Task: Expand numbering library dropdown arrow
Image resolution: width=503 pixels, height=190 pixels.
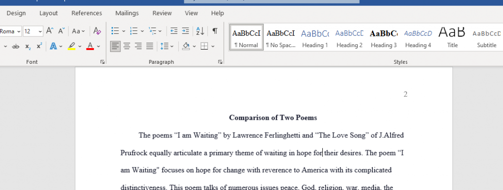Action: coord(142,31)
